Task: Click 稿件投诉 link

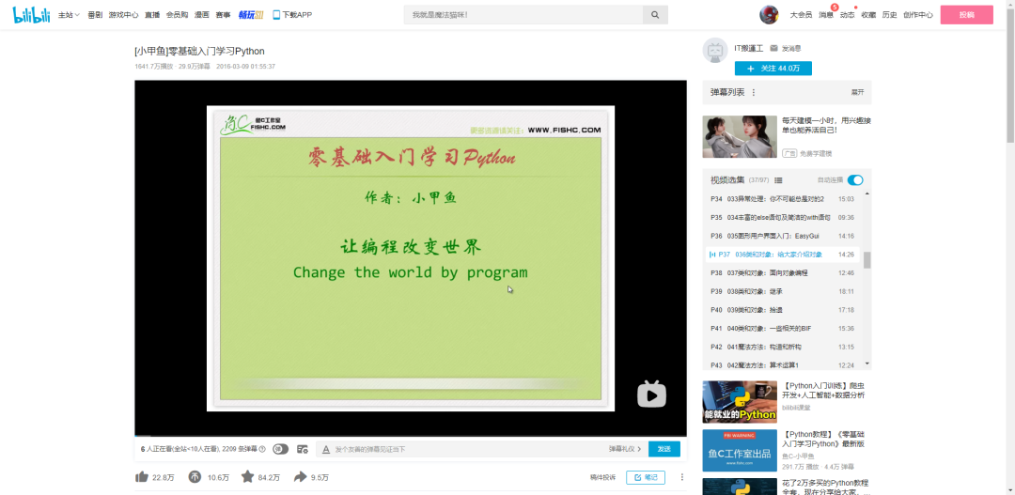Action: point(602,477)
